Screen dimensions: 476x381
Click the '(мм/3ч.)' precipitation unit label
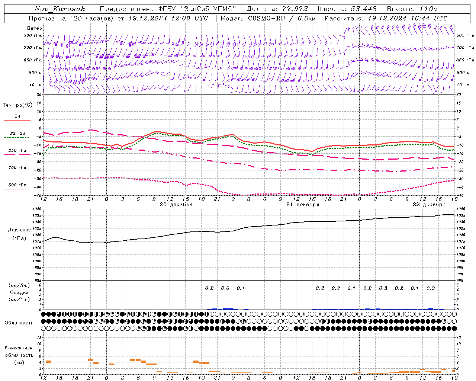pyautogui.click(x=19, y=285)
